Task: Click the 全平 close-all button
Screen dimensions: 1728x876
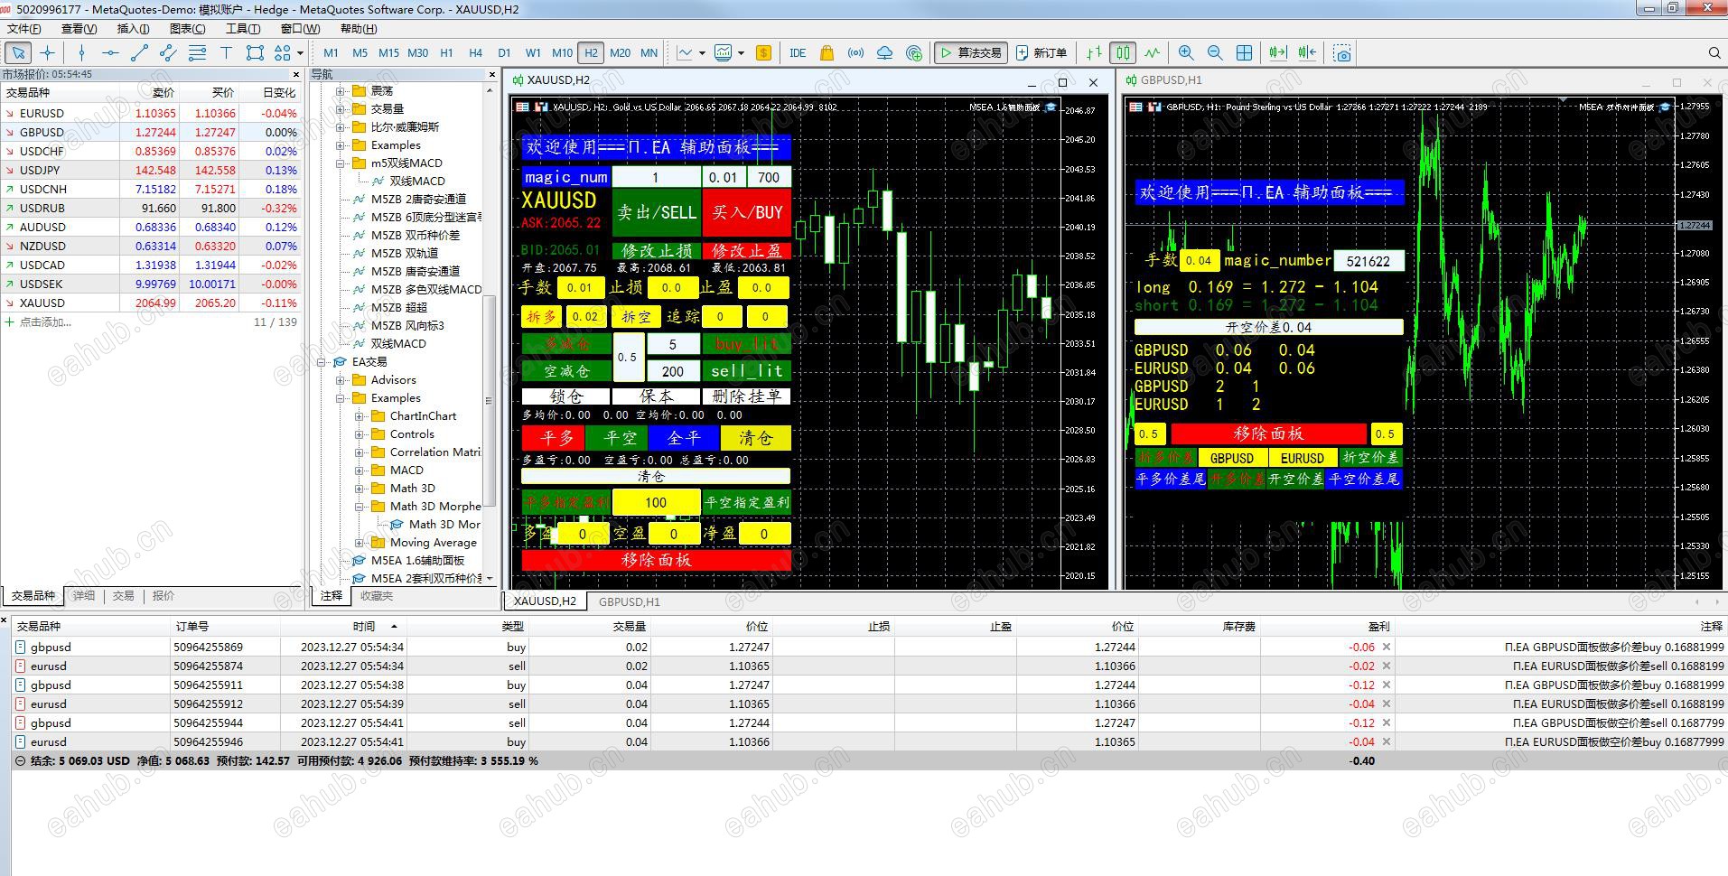Action: tap(684, 438)
